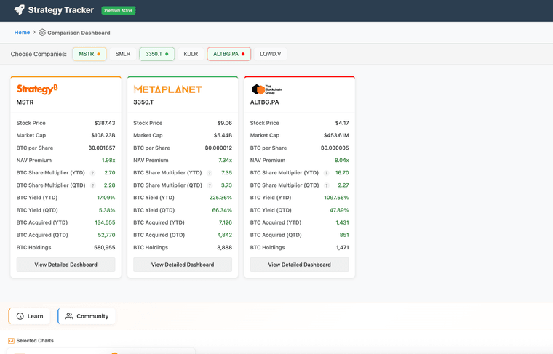This screenshot has width=553, height=354.
Task: Click the Strategy logo on MSTR card
Action: (37, 89)
